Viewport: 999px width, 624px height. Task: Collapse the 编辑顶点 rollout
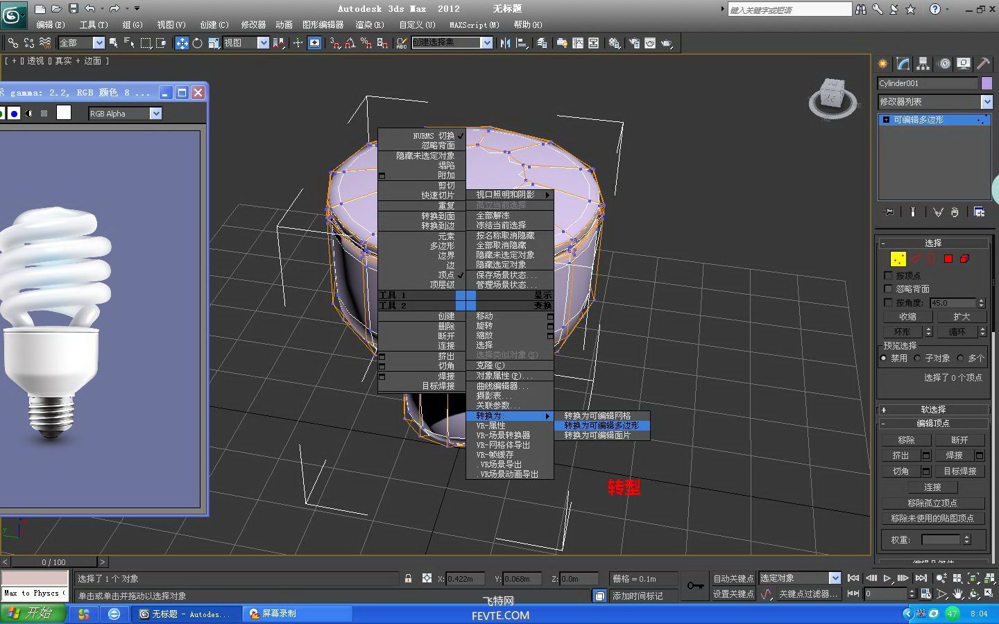(x=933, y=424)
